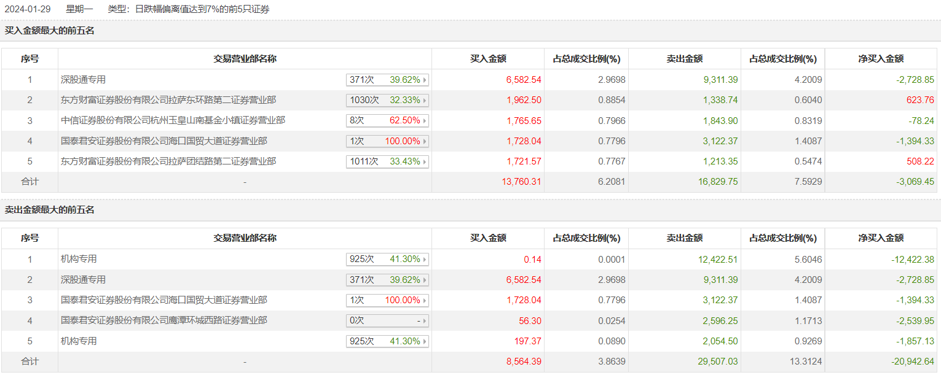The height and width of the screenshot is (375, 941).
Task: Click the -12,422.38 net amount cell
Action: click(x=912, y=260)
